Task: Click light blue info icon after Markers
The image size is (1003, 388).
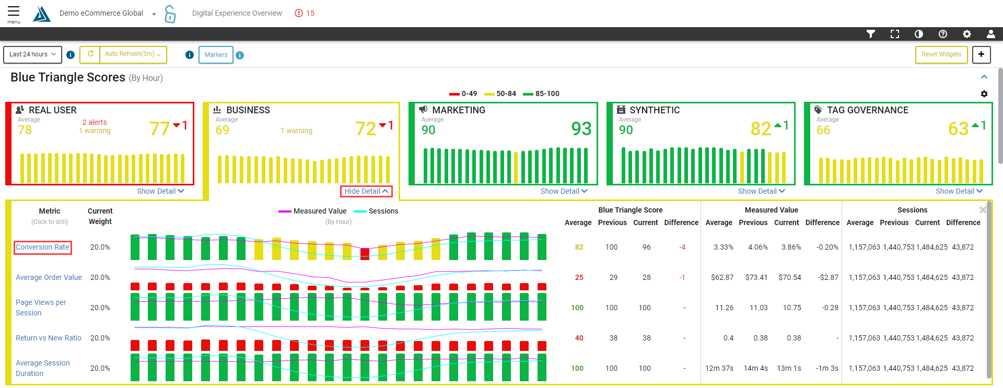Action: click(x=240, y=55)
